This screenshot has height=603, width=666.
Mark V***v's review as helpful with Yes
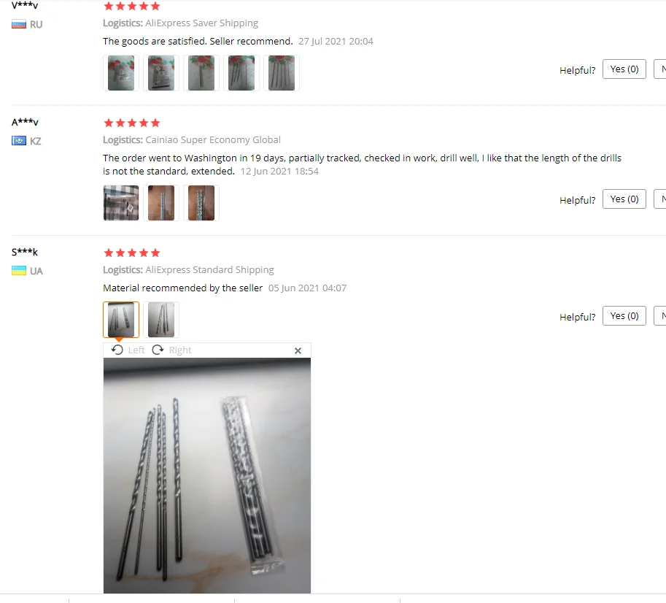(x=624, y=69)
